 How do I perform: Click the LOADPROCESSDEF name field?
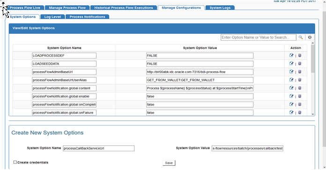pos(64,55)
